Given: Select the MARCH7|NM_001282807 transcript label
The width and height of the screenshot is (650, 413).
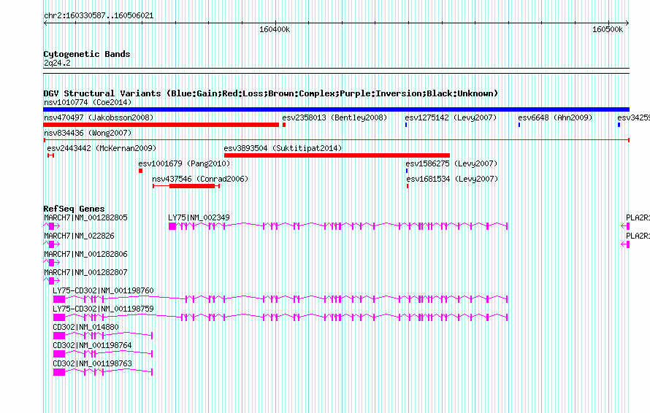Looking at the screenshot, I should (85, 272).
